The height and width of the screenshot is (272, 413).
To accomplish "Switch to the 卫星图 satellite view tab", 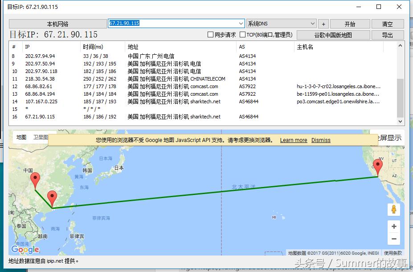I will pos(40,137).
